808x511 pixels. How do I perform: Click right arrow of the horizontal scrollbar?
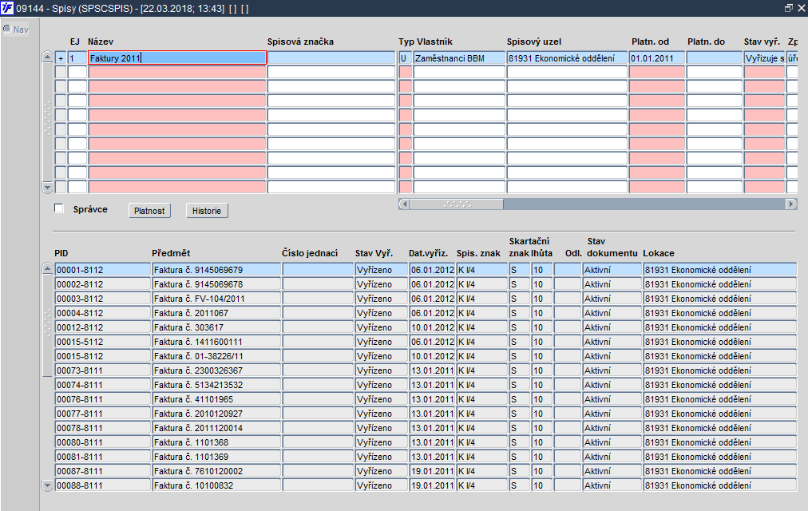791,204
